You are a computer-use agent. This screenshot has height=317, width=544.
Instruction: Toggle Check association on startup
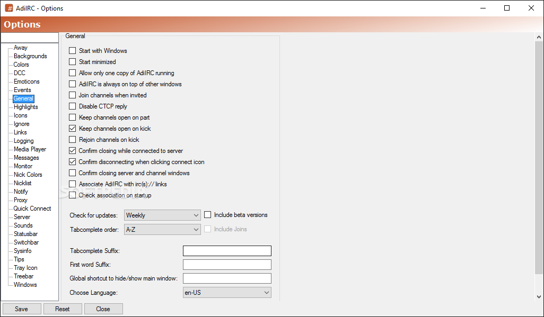72,195
